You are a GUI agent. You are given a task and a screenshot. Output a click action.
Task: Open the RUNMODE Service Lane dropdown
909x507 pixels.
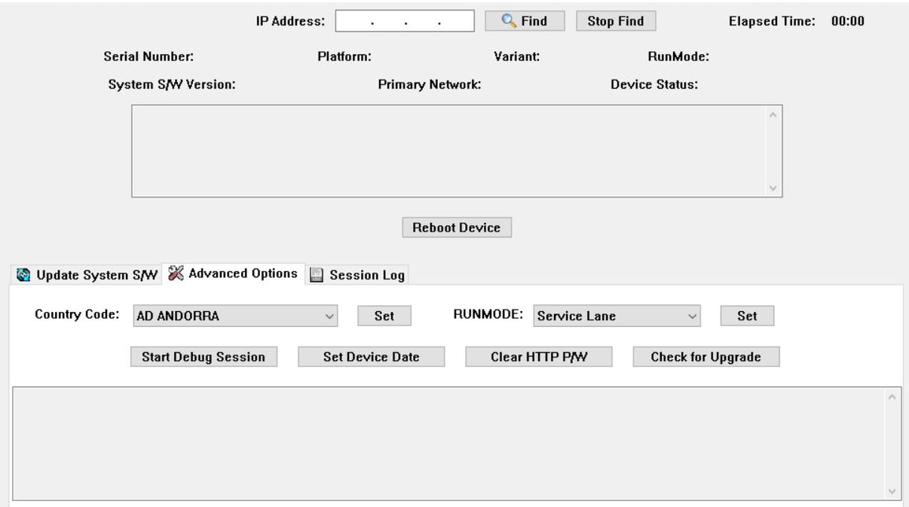(617, 316)
